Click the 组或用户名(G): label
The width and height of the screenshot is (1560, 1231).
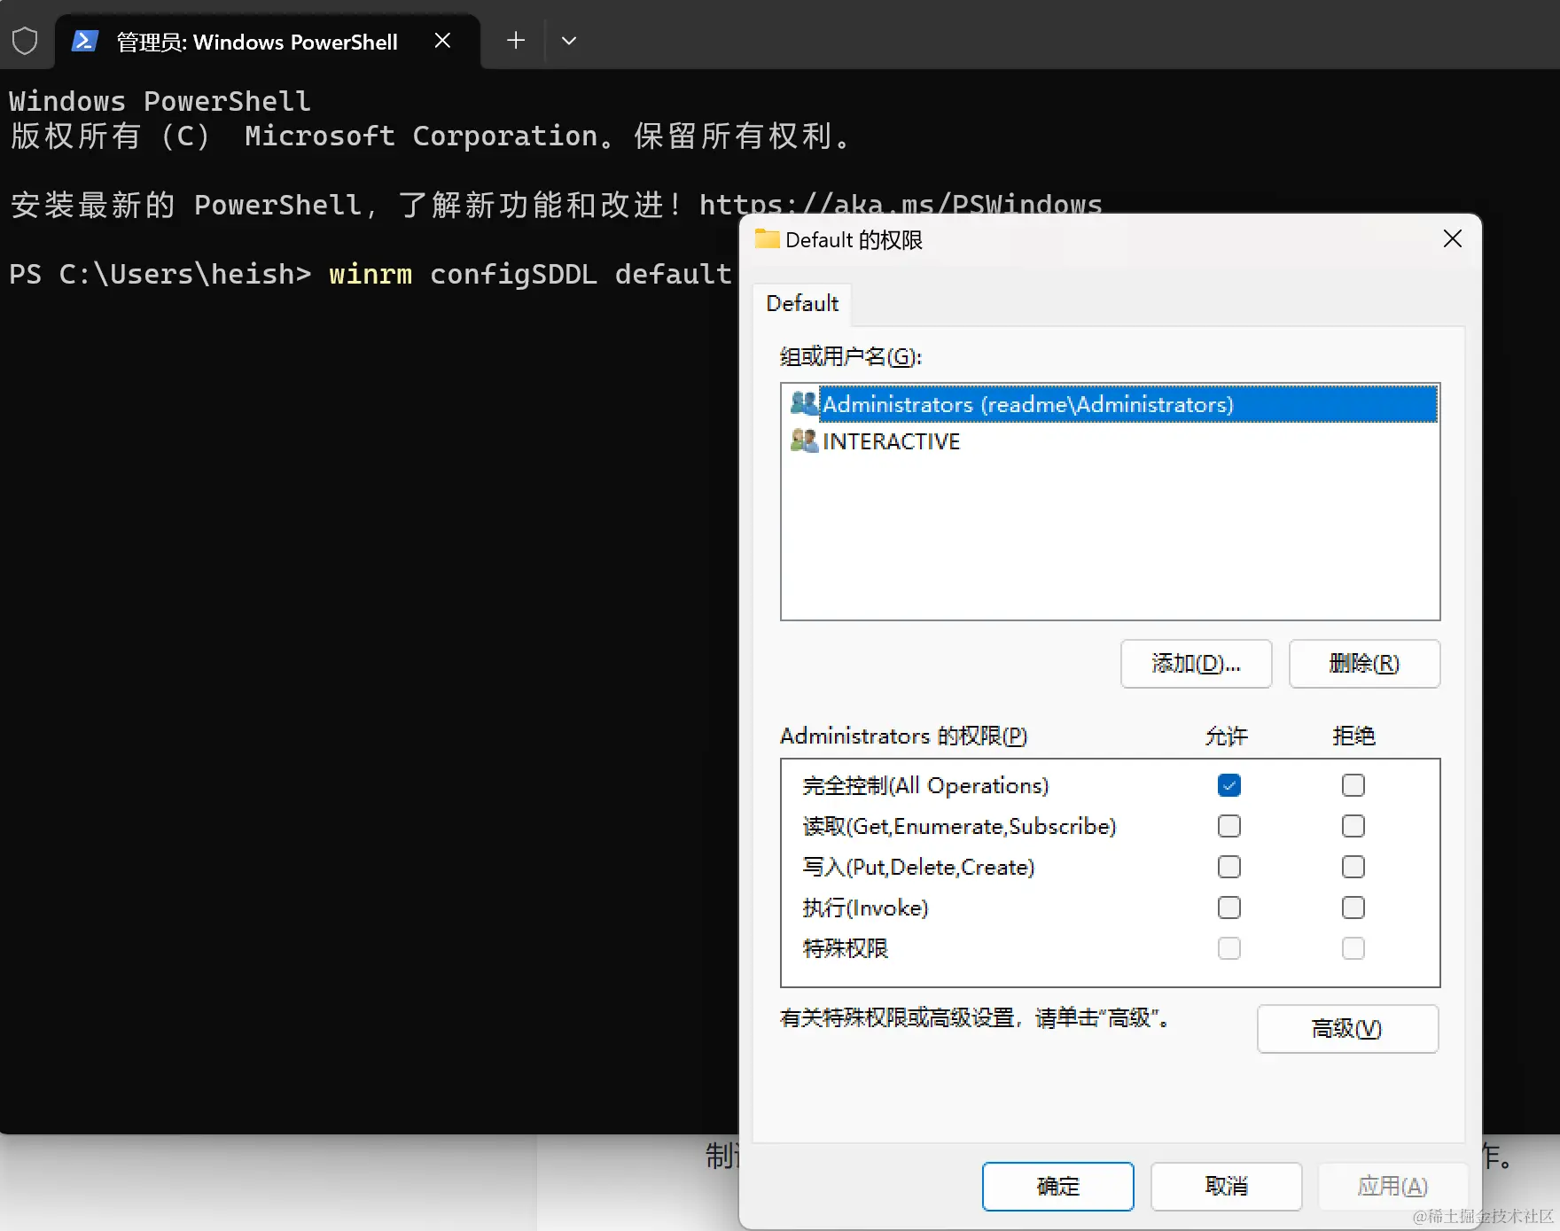tap(851, 357)
